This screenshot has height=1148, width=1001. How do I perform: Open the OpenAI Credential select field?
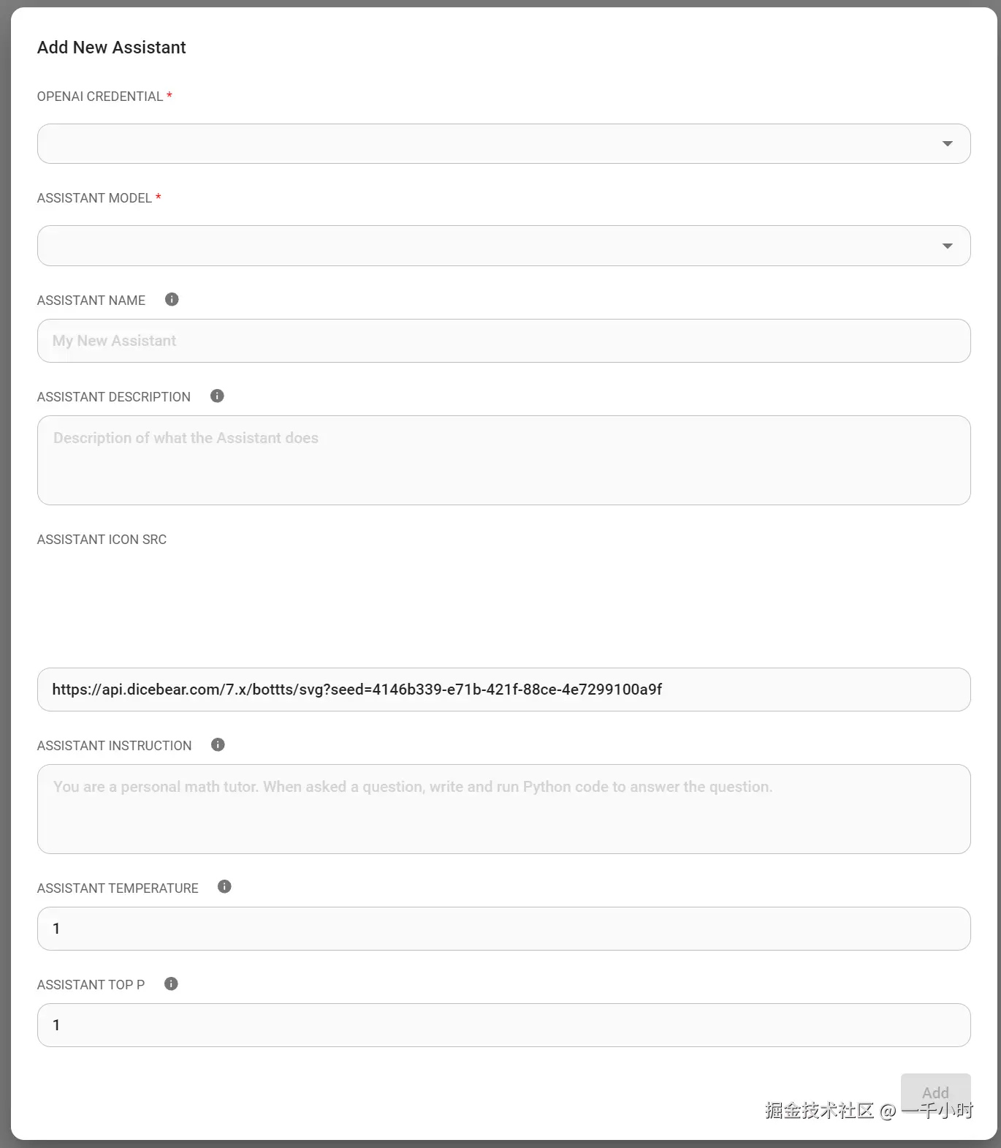[x=482, y=144]
